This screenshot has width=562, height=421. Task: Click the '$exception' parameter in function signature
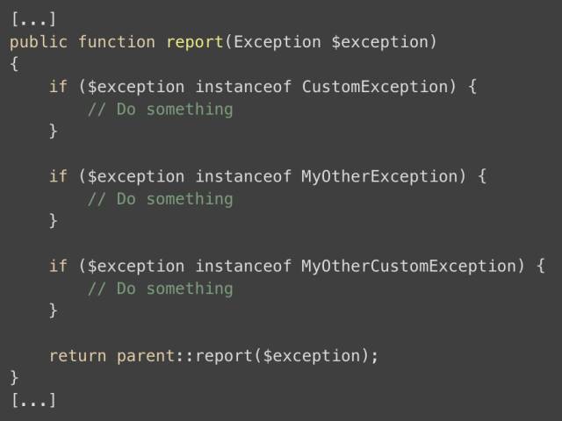pyautogui.click(x=380, y=42)
